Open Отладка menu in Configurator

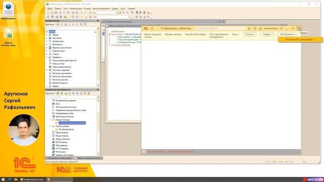[87, 9]
